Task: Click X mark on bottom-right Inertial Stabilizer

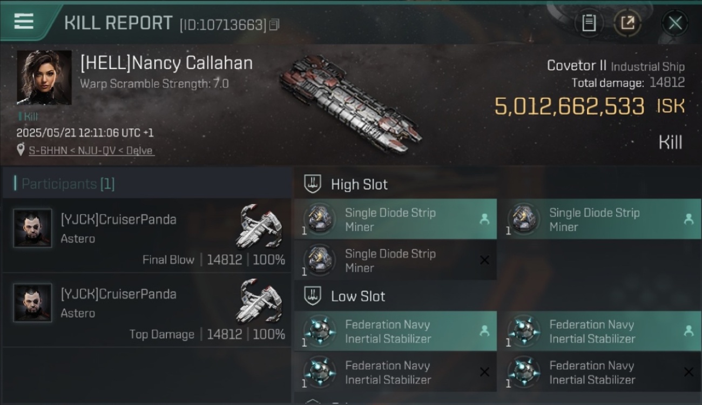Action: coord(688,372)
